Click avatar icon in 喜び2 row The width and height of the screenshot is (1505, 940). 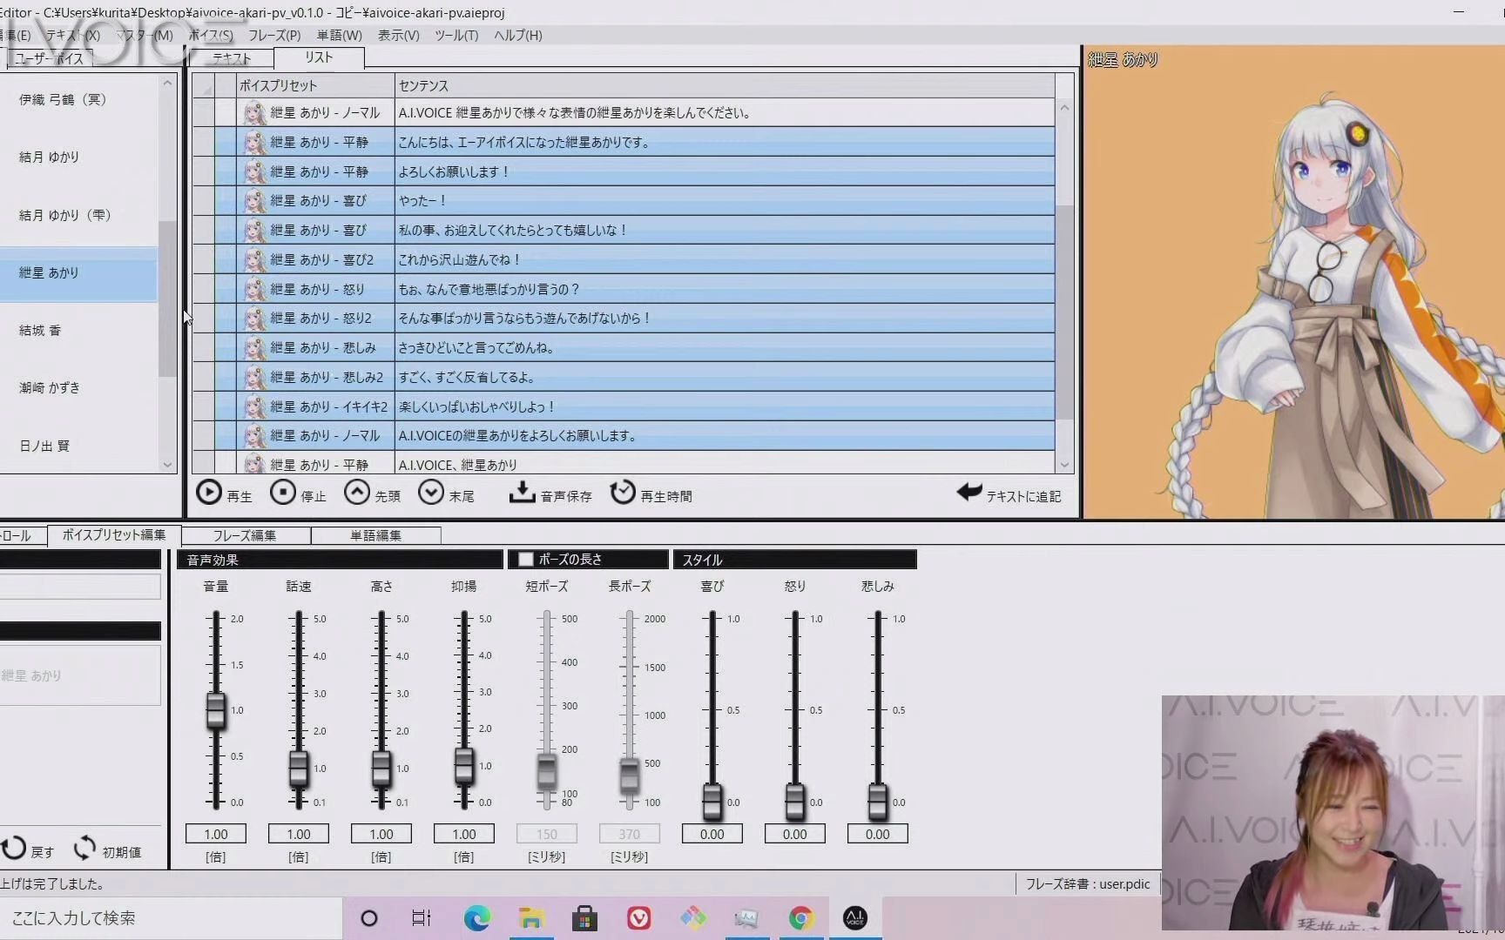(x=254, y=259)
